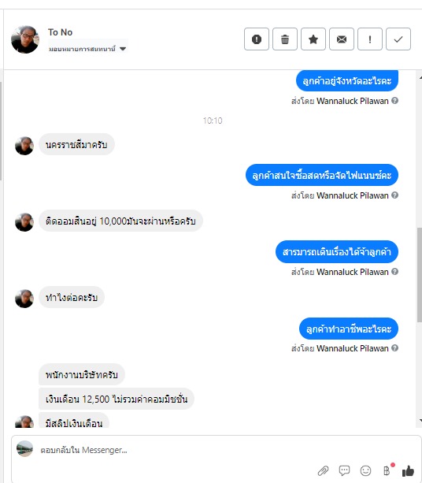The image size is (422, 483).
Task: Mark conversation unread with envelope icon
Action: (x=342, y=39)
